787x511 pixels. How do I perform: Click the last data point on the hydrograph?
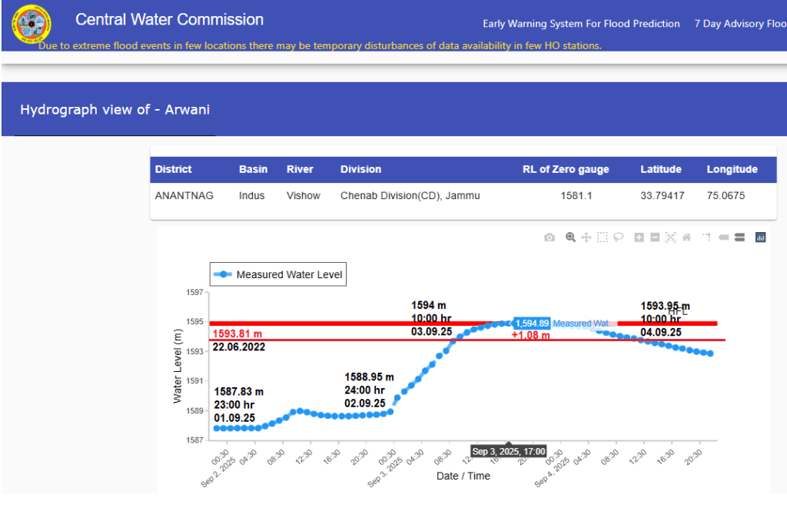710,353
